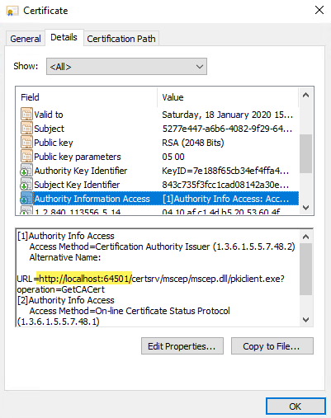Click the Copy to File button
Image resolution: width=331 pixels, height=418 pixels.
point(272,346)
